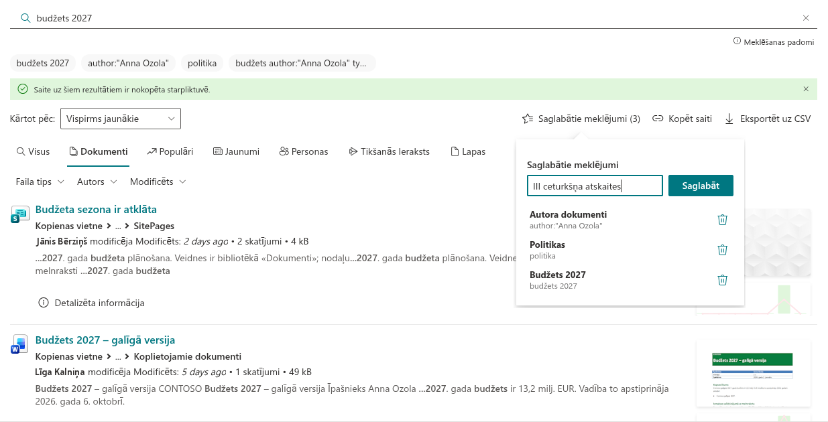Click the green success checkmark icon

click(23, 89)
